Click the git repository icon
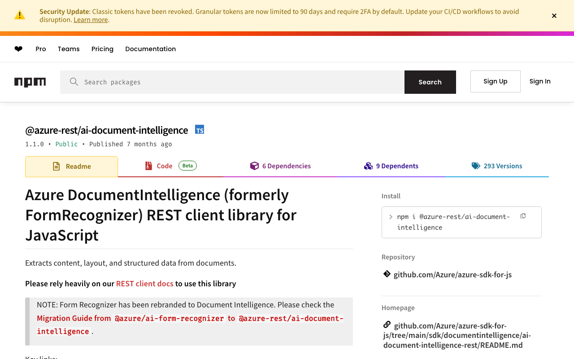The height and width of the screenshot is (359, 574). tap(387, 274)
